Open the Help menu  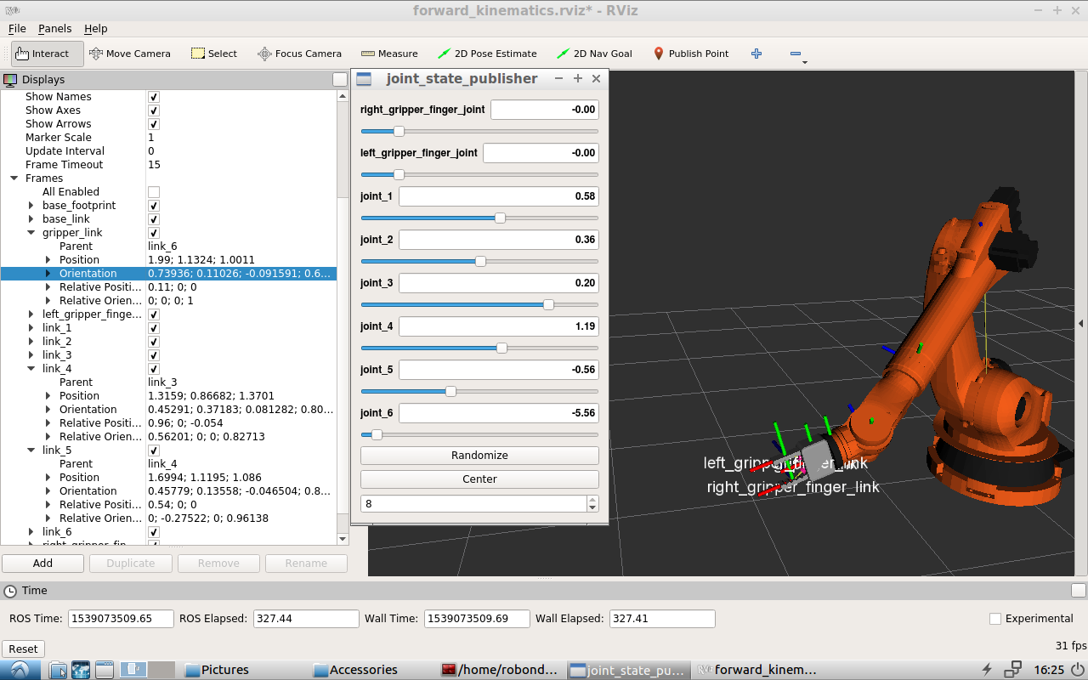click(x=96, y=29)
